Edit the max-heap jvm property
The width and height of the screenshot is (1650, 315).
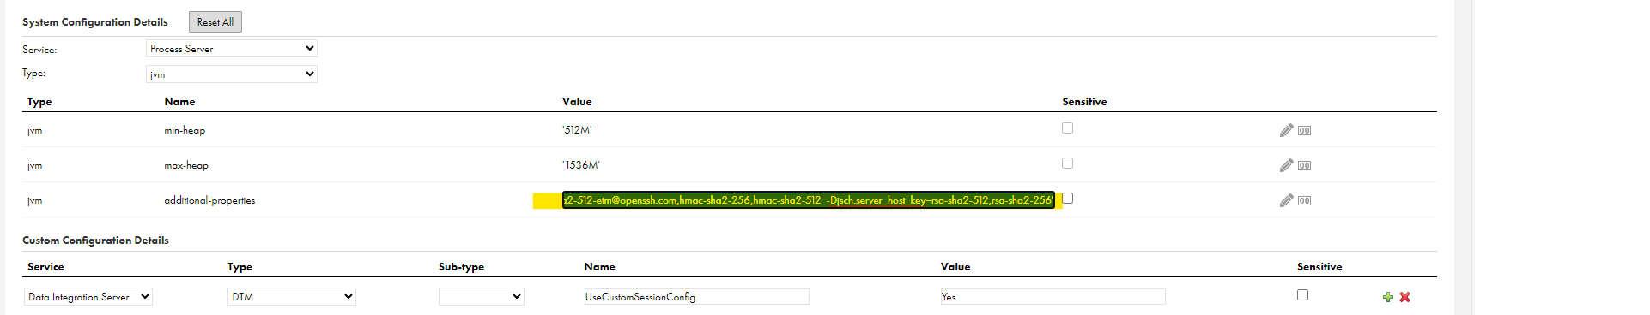point(1286,165)
